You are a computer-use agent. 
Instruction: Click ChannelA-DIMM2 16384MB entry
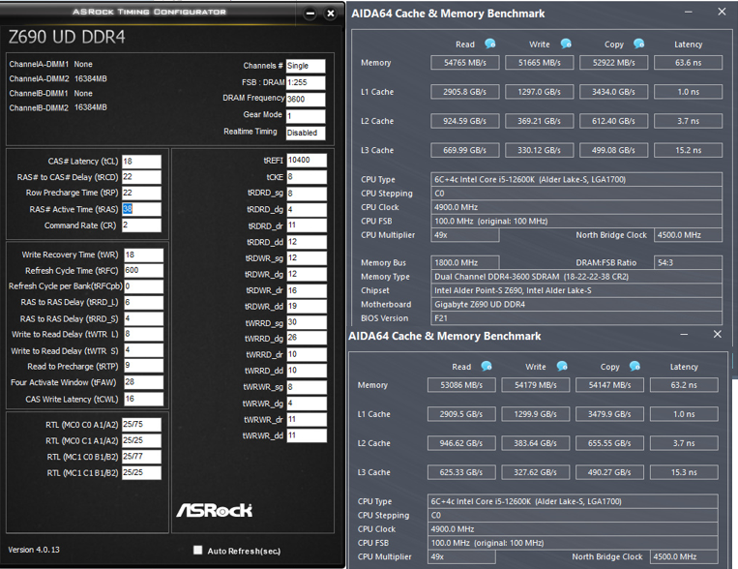point(58,78)
